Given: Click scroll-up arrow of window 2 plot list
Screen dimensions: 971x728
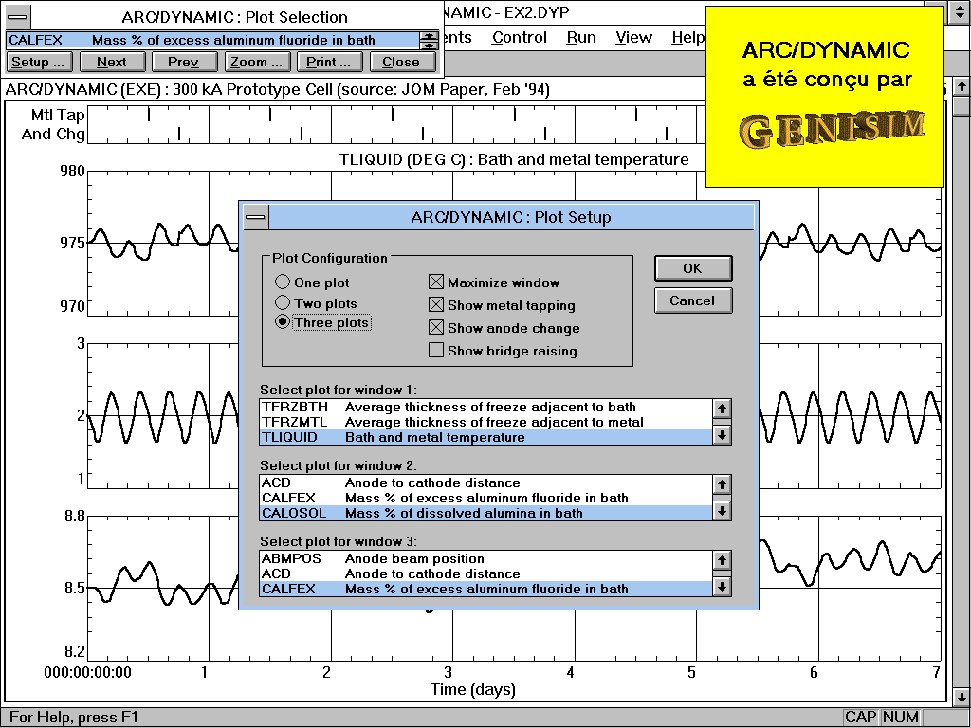Looking at the screenshot, I should point(722,484).
